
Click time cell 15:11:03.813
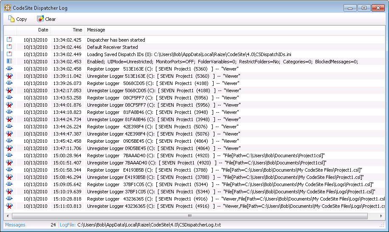point(67,206)
